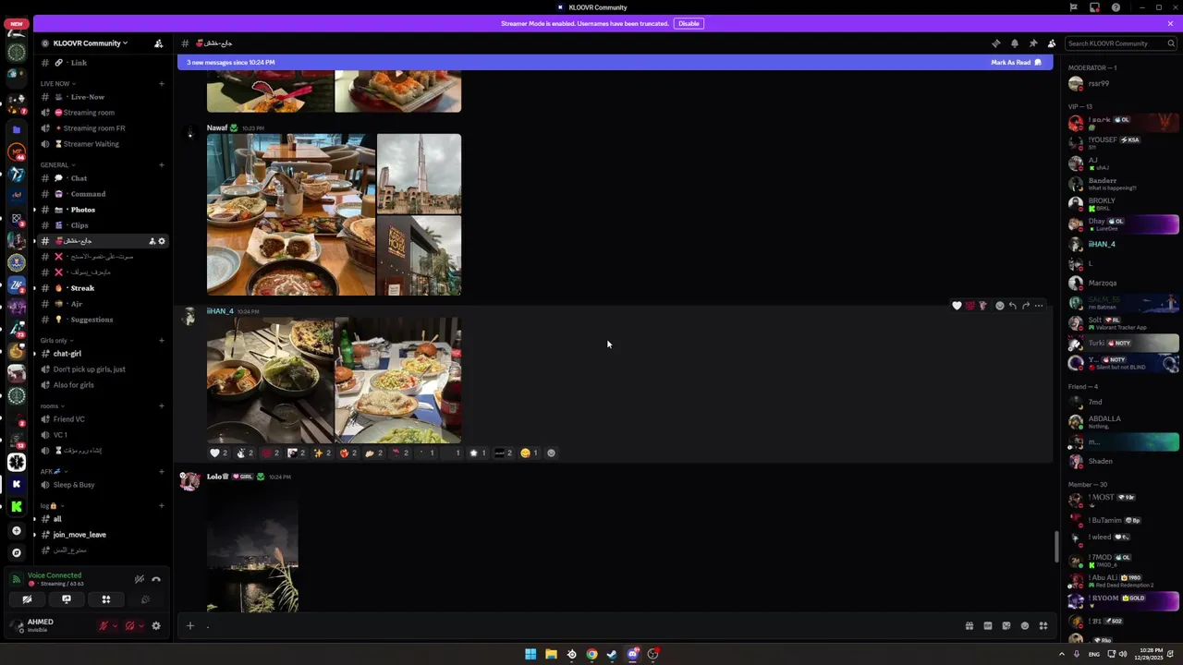Toggle the white heart reaction count 2
1183x665 pixels.
coord(219,453)
